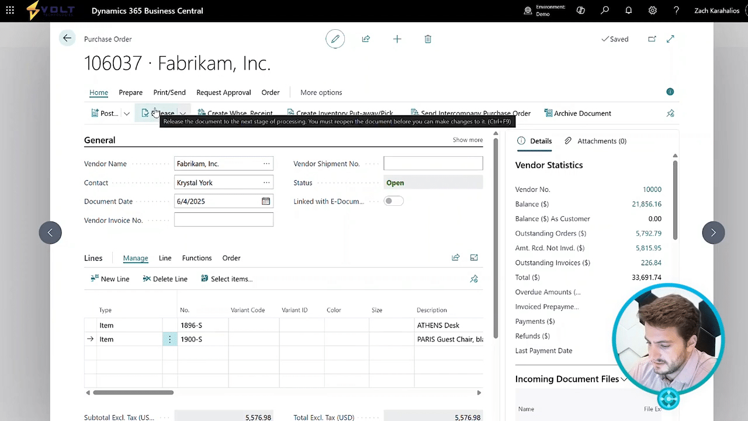This screenshot has width=748, height=421.
Task: Open row options for 1900-S line
Action: click(169, 339)
